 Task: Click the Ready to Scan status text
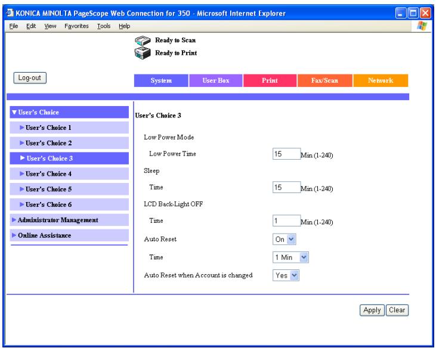tap(175, 41)
